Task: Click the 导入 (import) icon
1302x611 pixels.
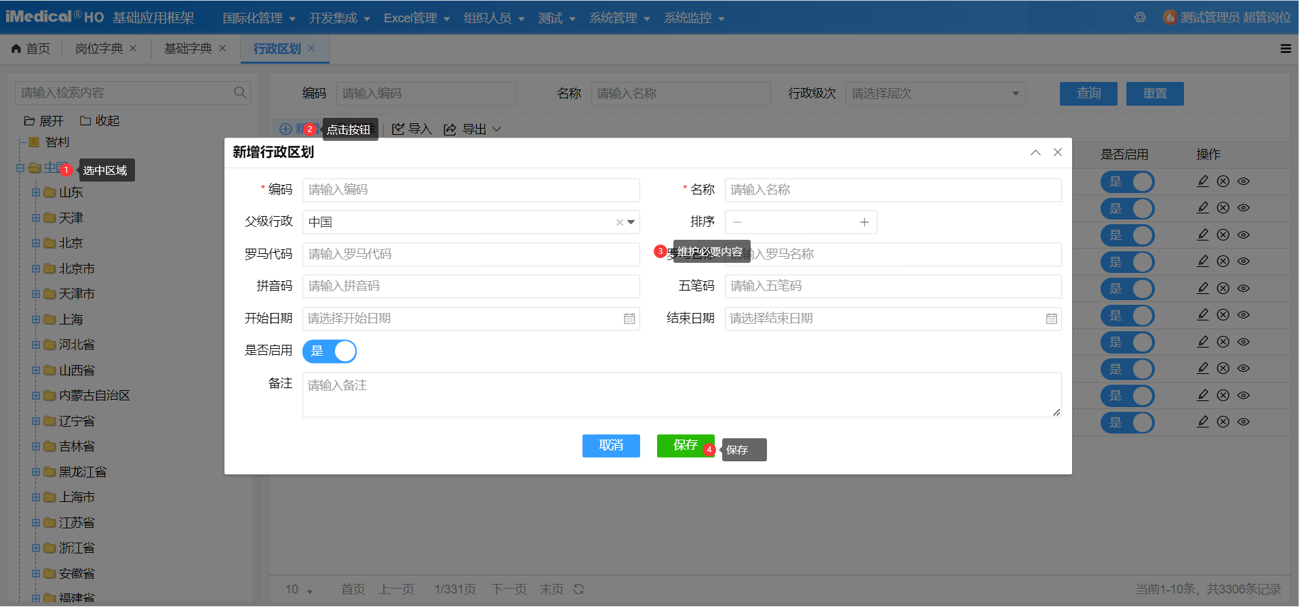Action: (399, 129)
